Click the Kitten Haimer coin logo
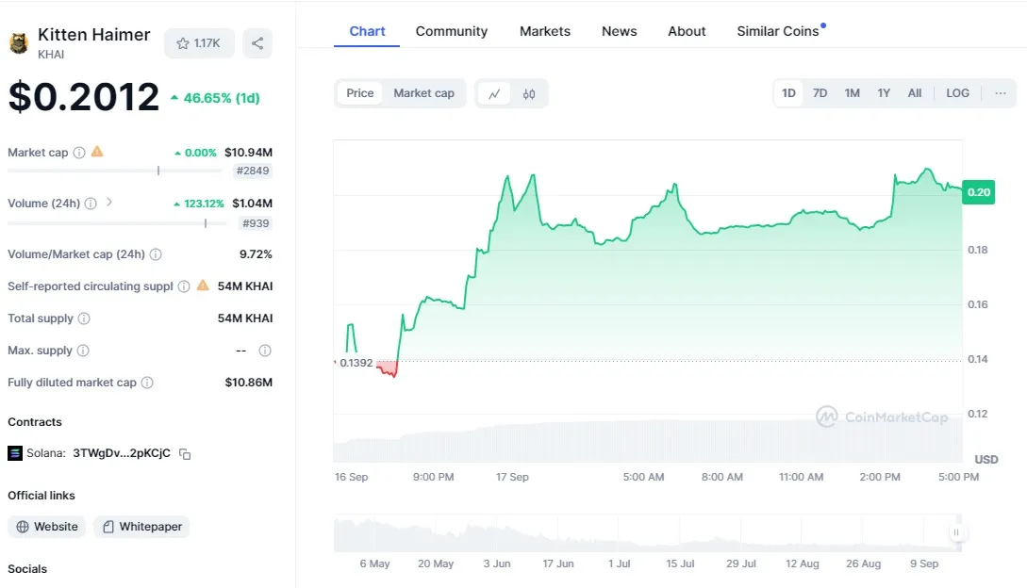 [18, 43]
